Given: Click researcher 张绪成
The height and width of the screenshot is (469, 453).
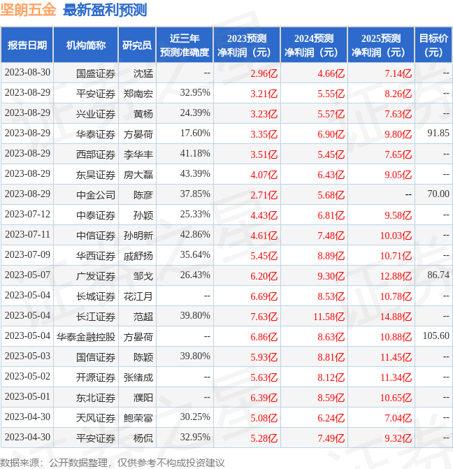Looking at the screenshot, I should tap(138, 377).
